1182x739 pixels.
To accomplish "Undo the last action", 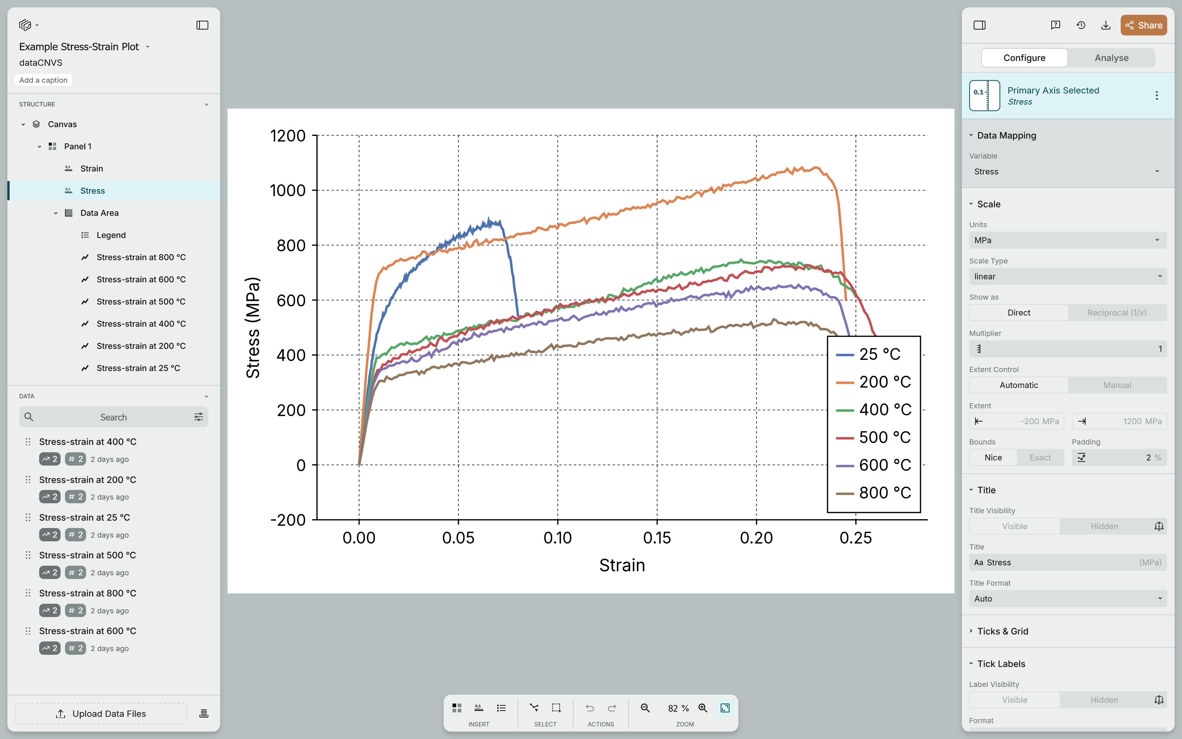I will (x=590, y=708).
